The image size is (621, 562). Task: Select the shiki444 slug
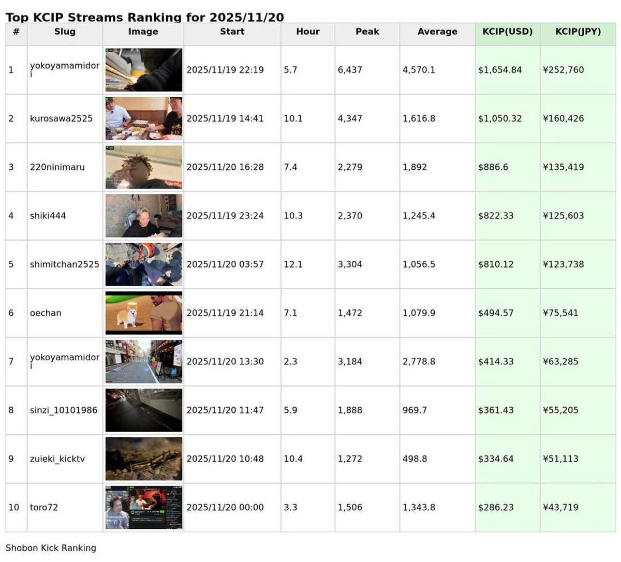48,216
